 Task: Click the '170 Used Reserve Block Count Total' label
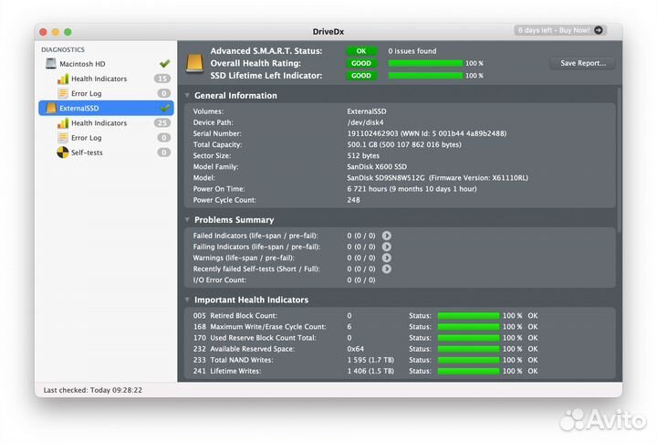pos(255,338)
